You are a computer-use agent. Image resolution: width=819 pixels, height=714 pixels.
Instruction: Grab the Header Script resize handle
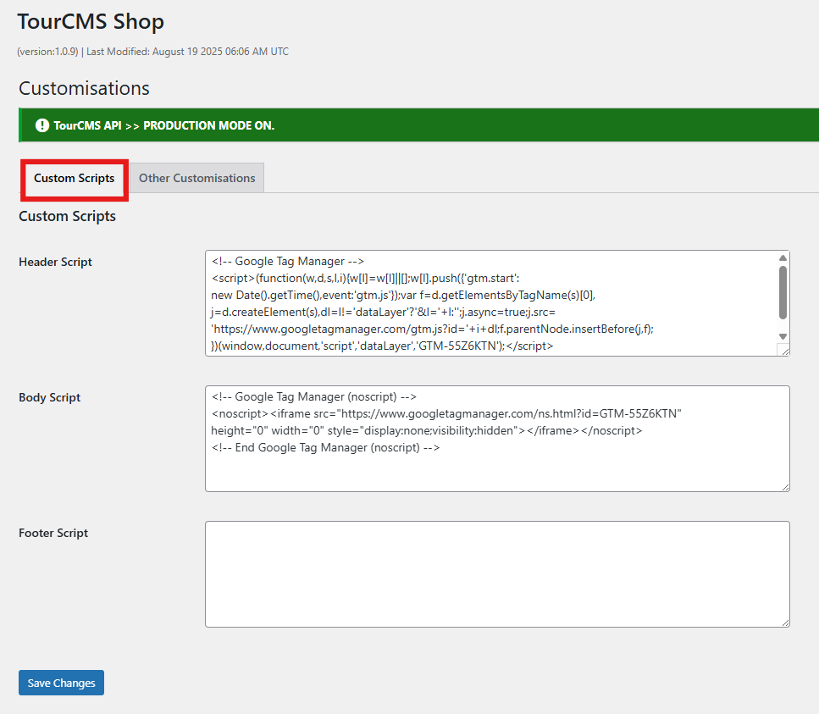(784, 351)
